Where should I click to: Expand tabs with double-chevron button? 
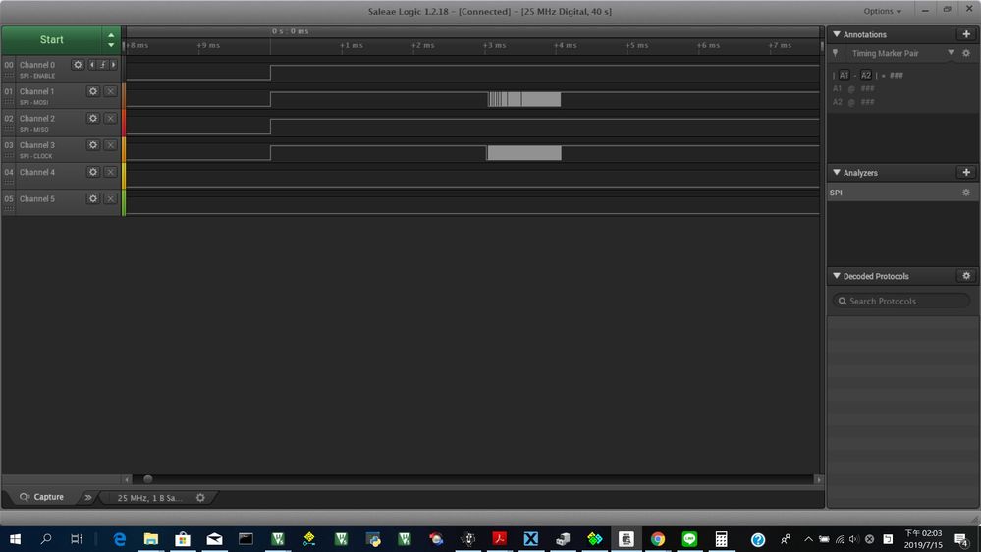[x=88, y=498]
